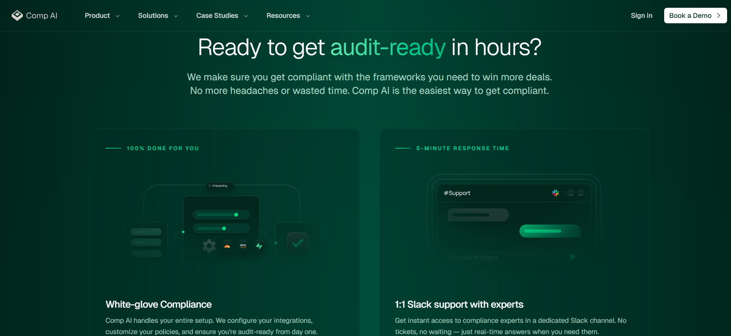731x336 pixels.
Task: Click the last user avatar in the Support header
Action: coord(581,193)
